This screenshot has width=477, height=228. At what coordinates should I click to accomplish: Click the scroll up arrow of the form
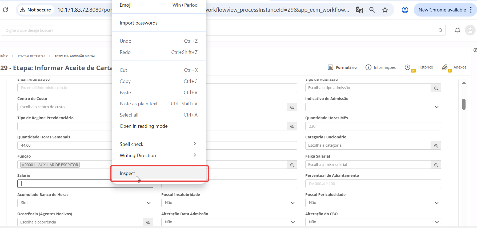[464, 83]
